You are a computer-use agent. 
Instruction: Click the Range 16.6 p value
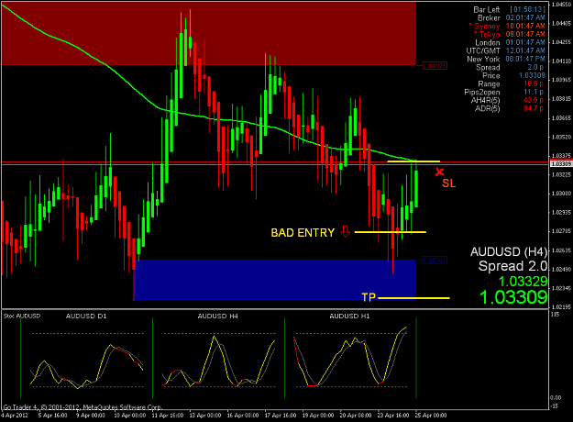coord(534,83)
